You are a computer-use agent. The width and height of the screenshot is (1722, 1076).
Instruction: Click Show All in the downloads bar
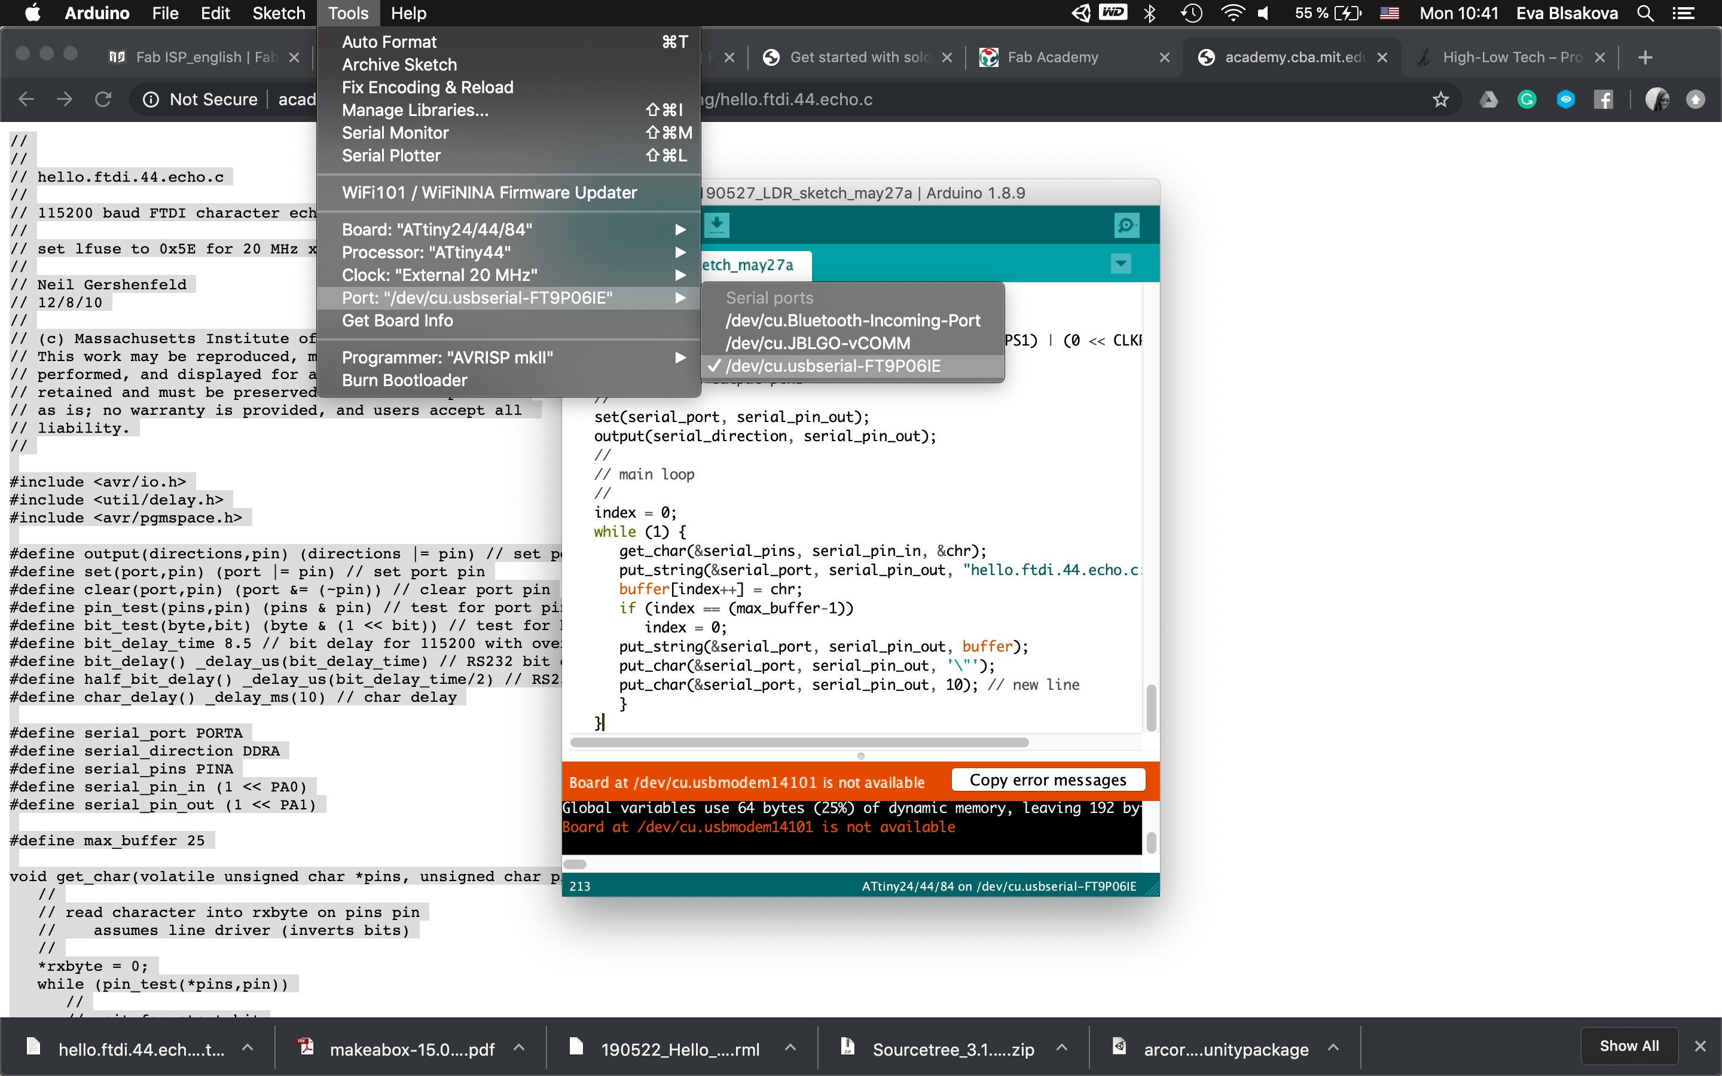point(1629,1046)
